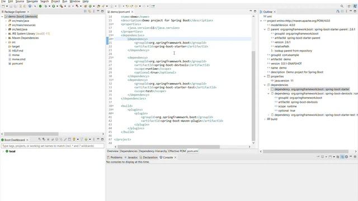This screenshot has width=358, height=201.
Task: Toggle Link with Editor in Package Explorer
Action: (x=89, y=11)
